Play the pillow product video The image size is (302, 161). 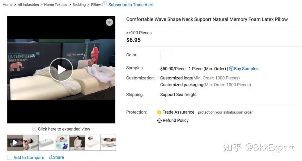point(61,70)
